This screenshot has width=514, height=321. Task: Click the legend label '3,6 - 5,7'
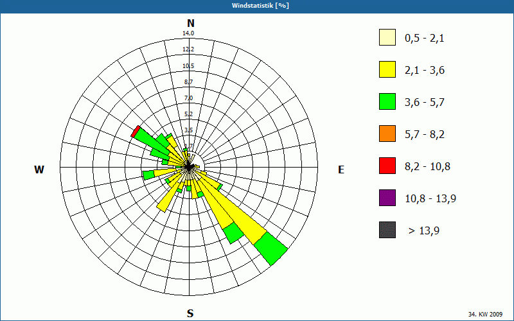(x=425, y=103)
